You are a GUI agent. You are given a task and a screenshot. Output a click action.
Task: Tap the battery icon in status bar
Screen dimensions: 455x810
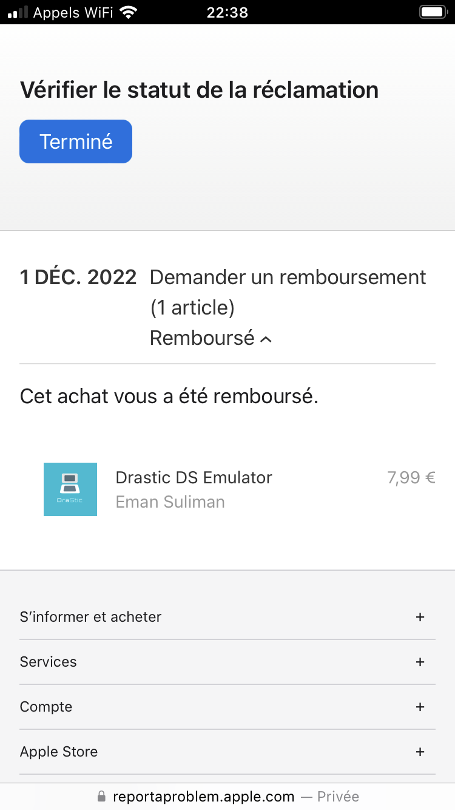coord(433,12)
